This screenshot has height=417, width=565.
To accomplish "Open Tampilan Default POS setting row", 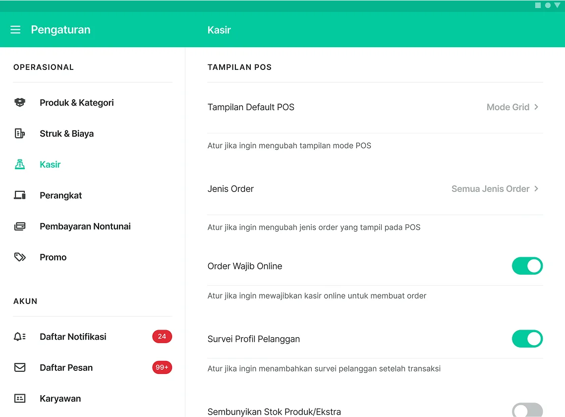I will pos(251,107).
